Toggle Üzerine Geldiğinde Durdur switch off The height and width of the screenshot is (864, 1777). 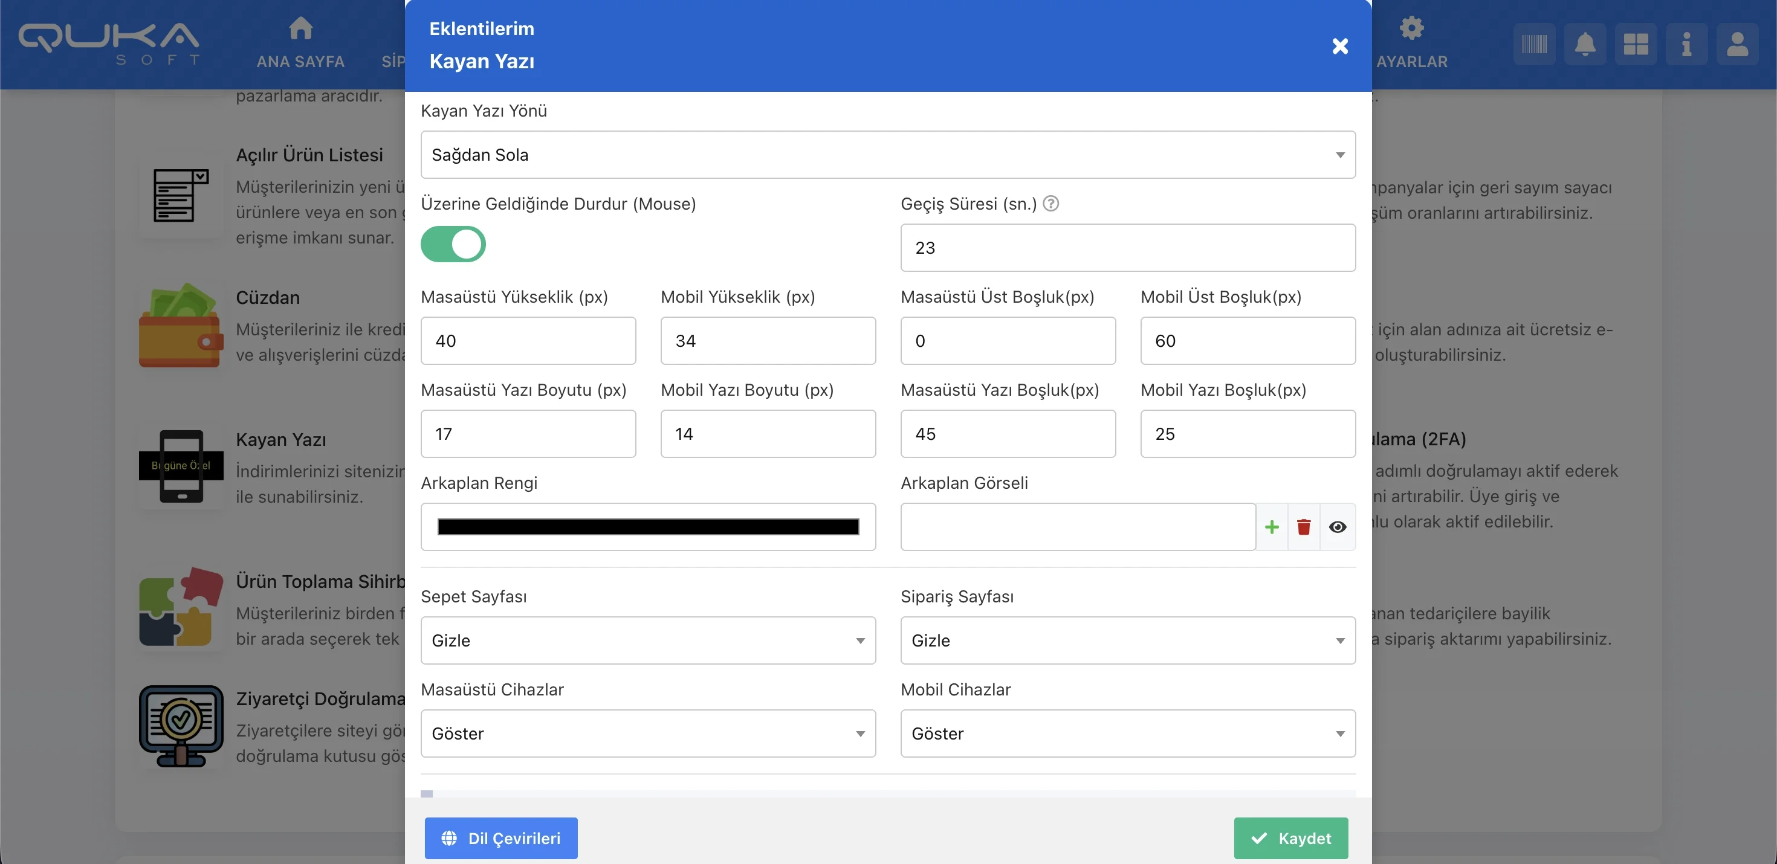click(x=453, y=244)
